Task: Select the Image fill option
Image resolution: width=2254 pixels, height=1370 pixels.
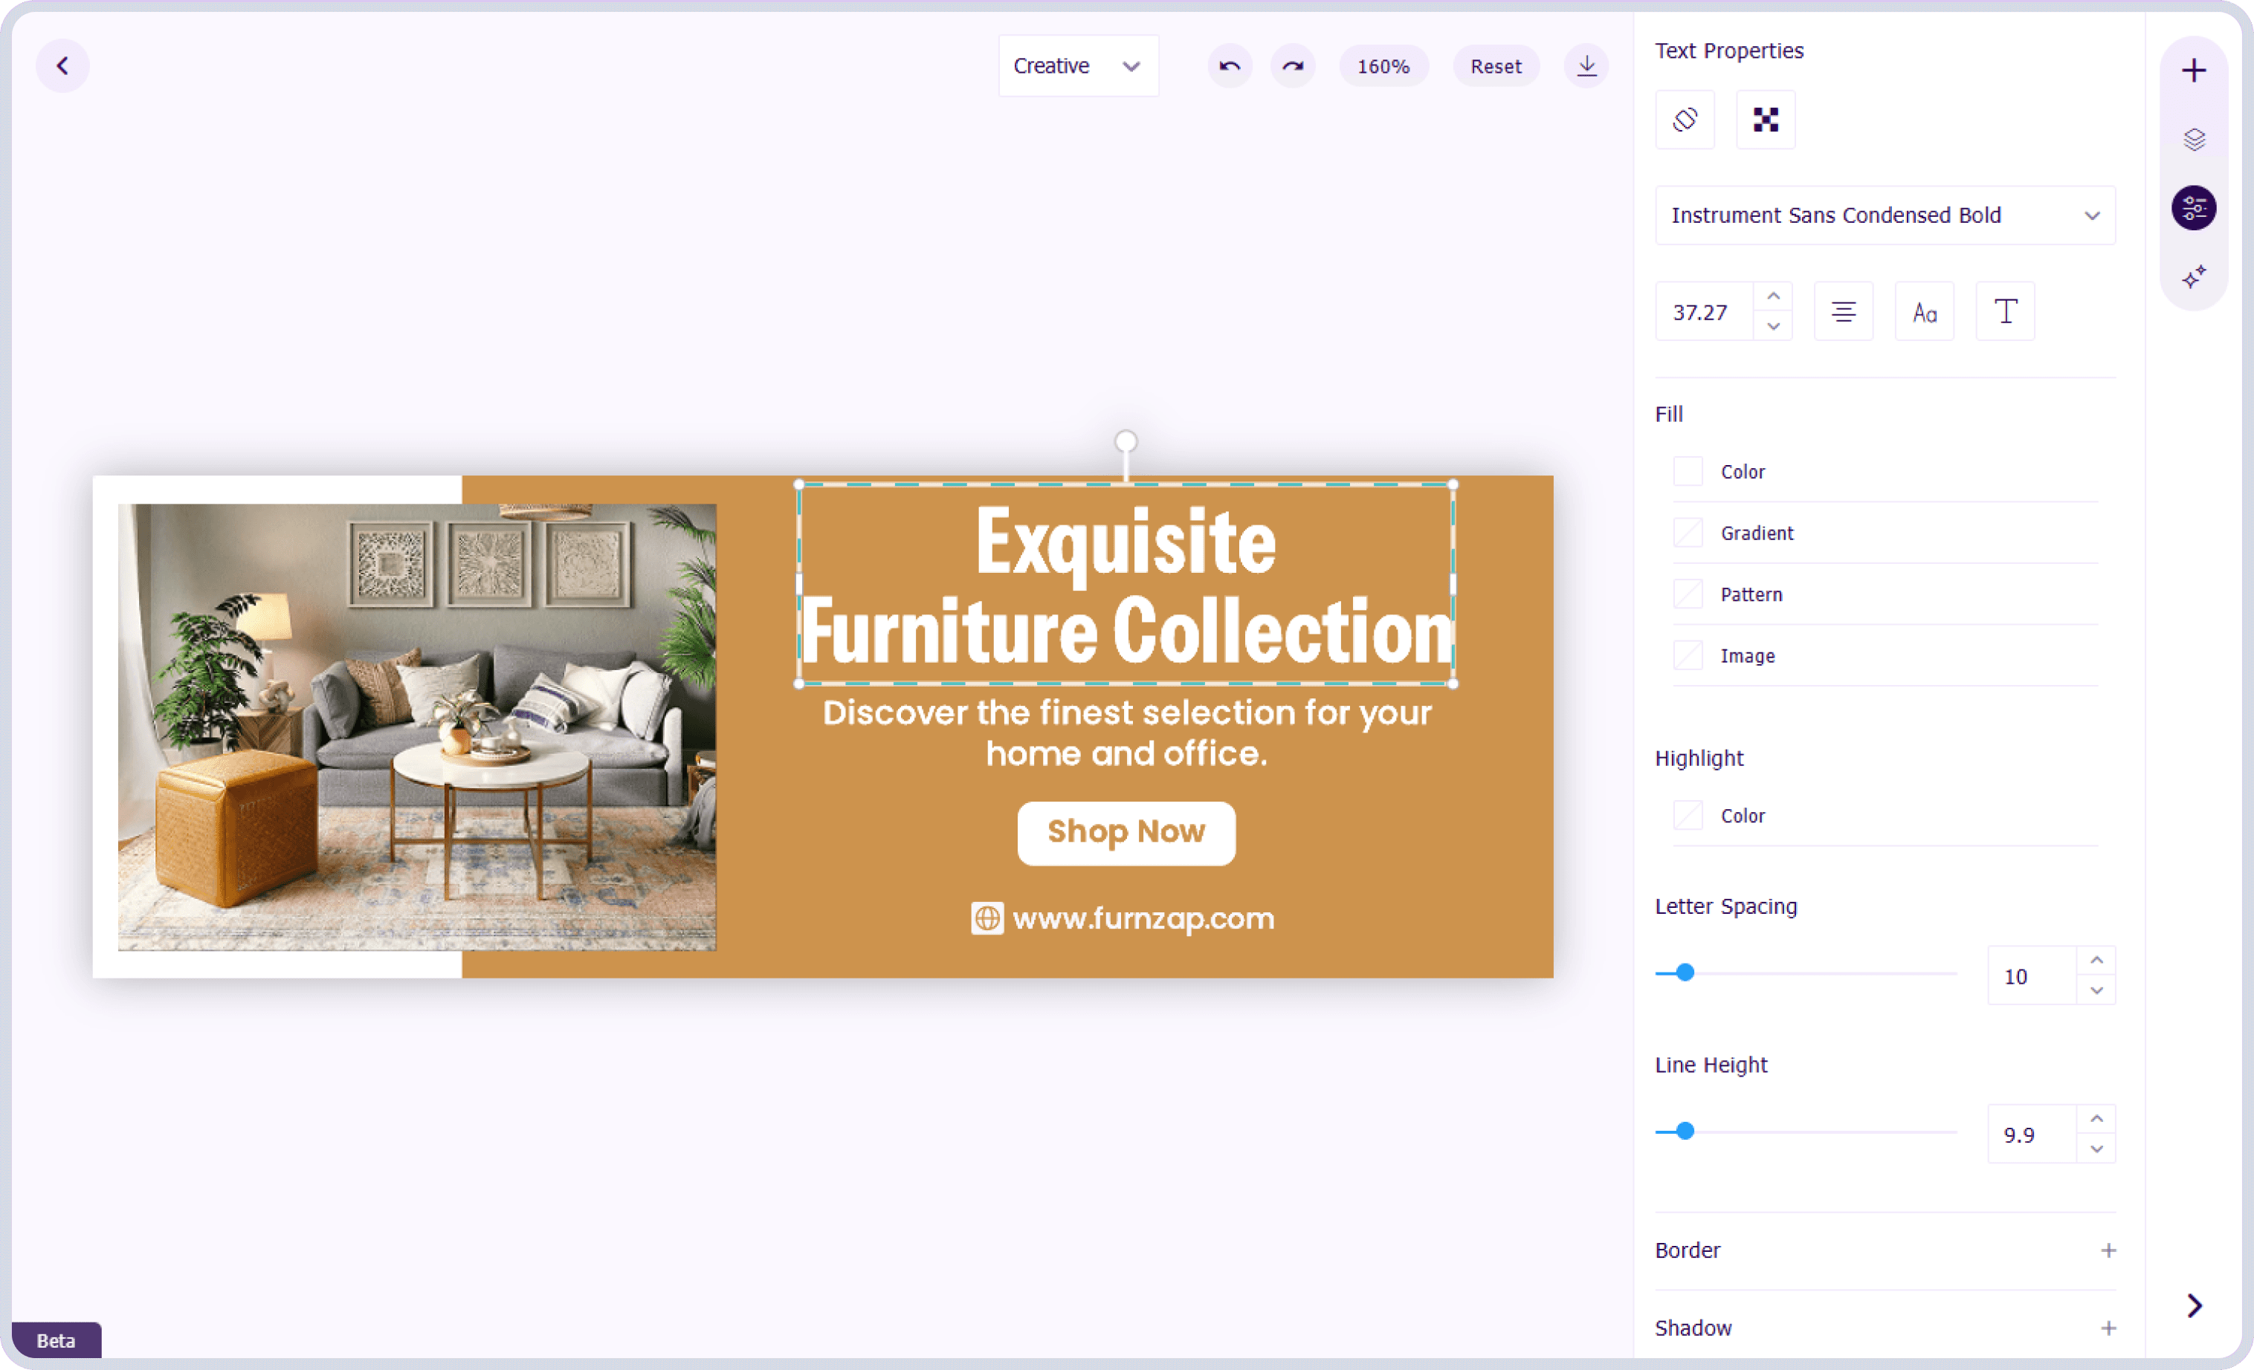Action: click(1687, 655)
